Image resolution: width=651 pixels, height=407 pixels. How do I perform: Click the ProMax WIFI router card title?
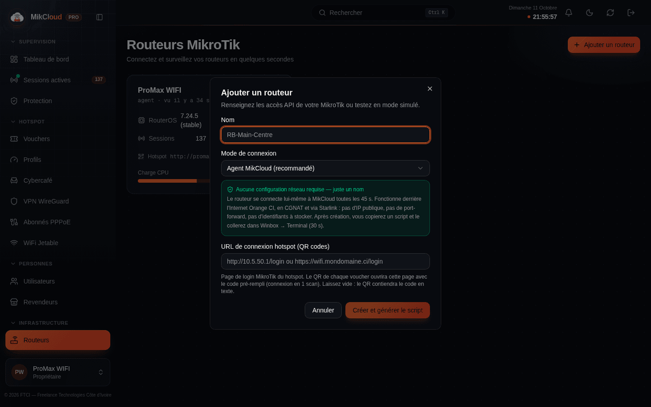point(160,90)
